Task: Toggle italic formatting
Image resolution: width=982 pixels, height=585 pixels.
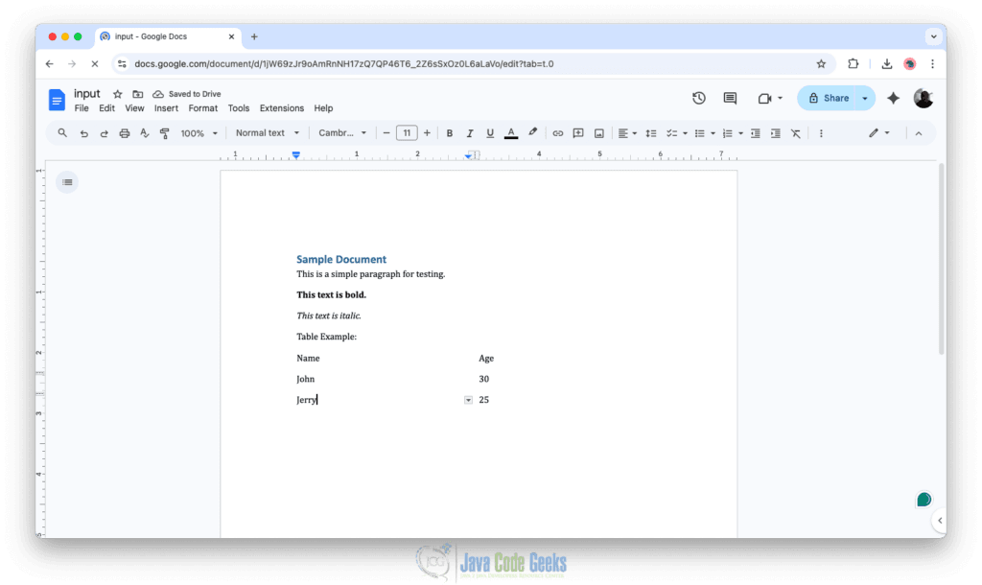Action: pos(470,133)
